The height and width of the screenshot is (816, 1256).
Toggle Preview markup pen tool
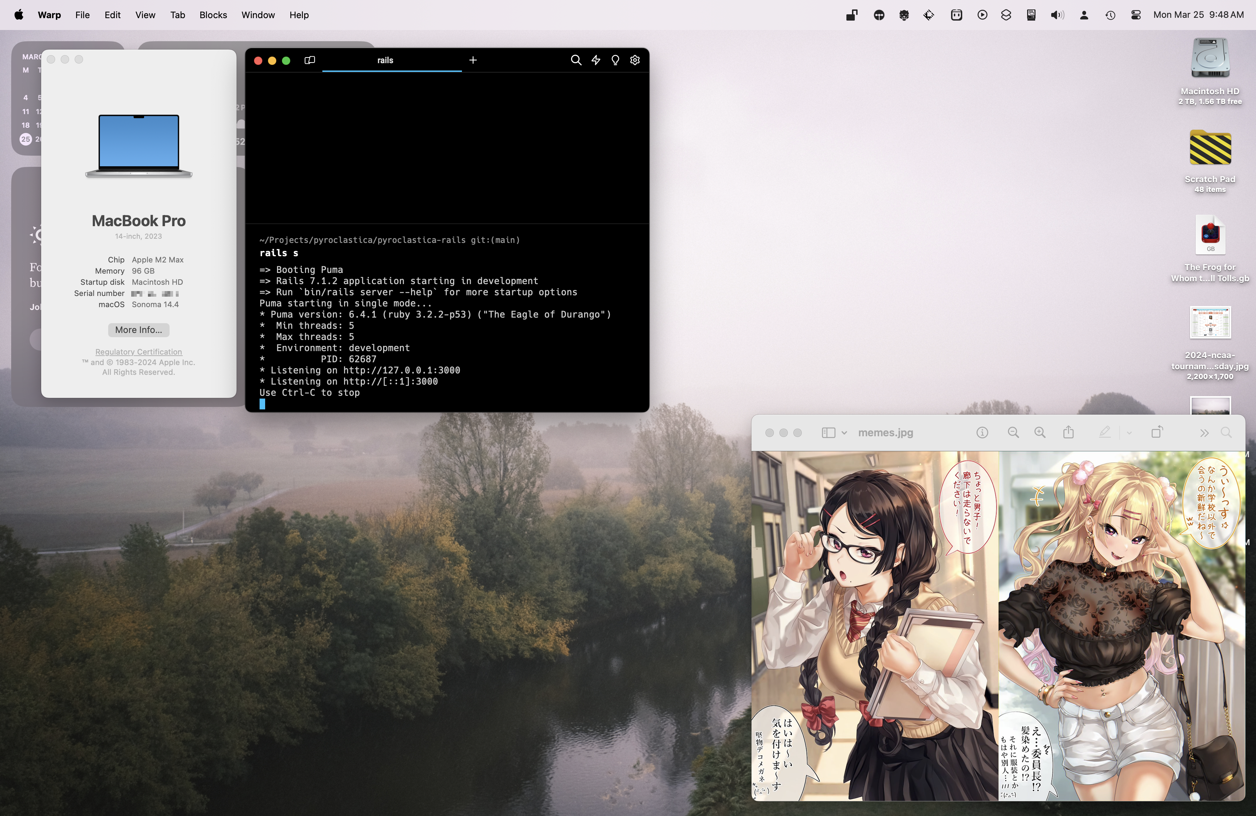click(x=1105, y=433)
